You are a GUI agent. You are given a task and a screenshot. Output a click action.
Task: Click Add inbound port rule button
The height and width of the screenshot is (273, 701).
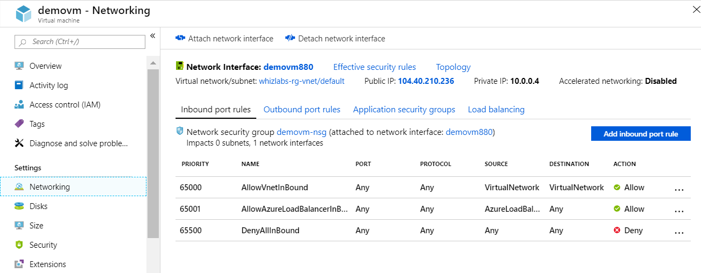click(x=641, y=134)
